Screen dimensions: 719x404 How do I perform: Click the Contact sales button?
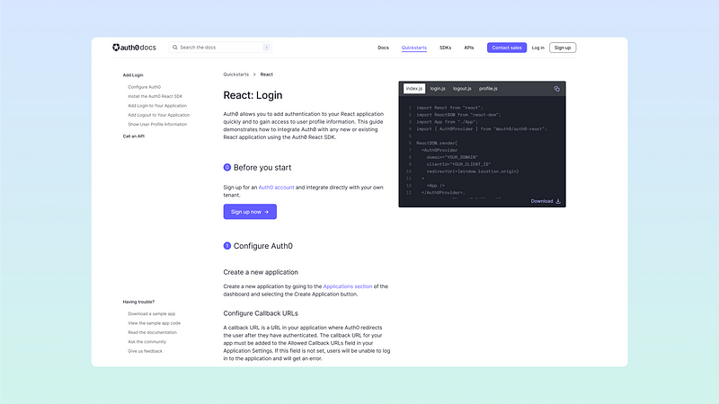tap(507, 48)
